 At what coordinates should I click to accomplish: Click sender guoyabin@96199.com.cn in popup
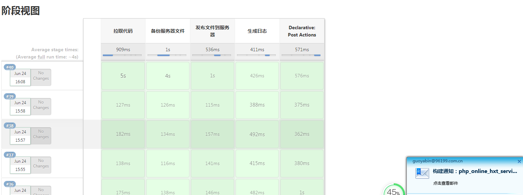click(x=437, y=161)
